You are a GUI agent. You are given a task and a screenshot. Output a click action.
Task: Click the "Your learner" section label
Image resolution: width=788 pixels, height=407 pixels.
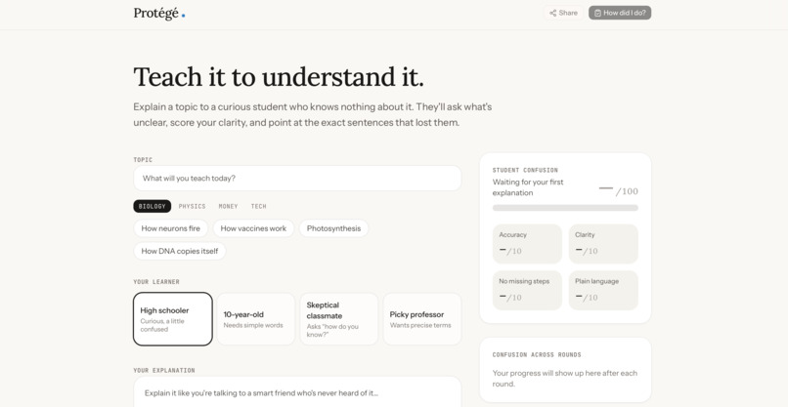(156, 282)
